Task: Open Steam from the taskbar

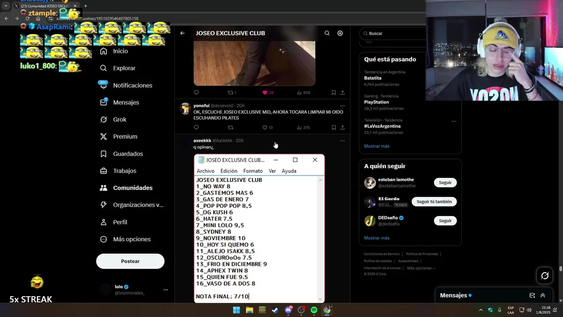Action: click(275, 310)
